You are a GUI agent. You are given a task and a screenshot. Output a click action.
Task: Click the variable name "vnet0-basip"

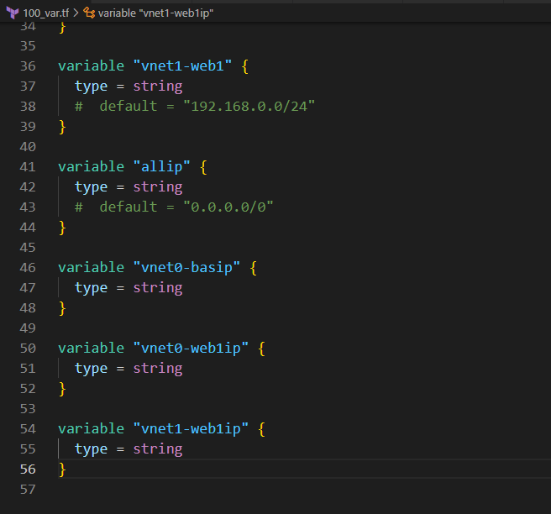[186, 268]
